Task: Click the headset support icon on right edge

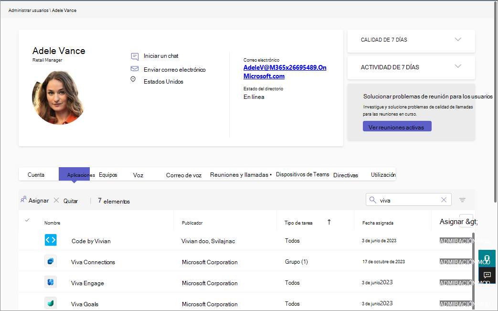Action: (x=487, y=258)
